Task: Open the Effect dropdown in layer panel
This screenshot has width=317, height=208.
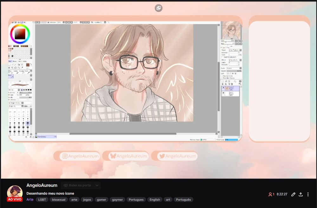Action: 235,60
